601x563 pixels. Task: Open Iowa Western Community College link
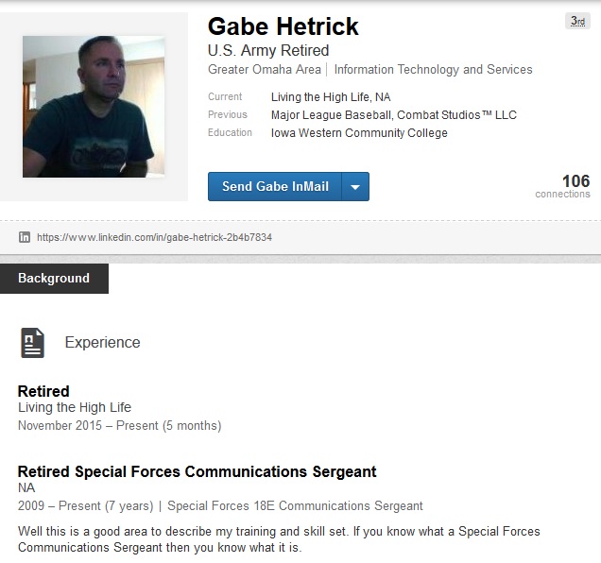[x=359, y=132]
